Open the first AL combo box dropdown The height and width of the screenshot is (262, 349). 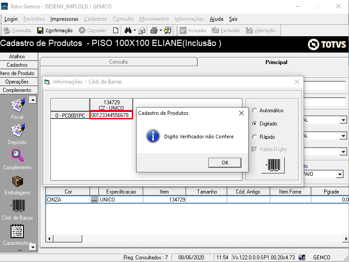point(343,120)
